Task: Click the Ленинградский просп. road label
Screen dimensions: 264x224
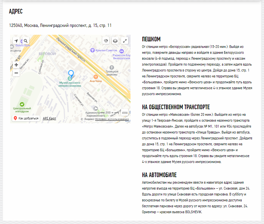Action: (71, 50)
